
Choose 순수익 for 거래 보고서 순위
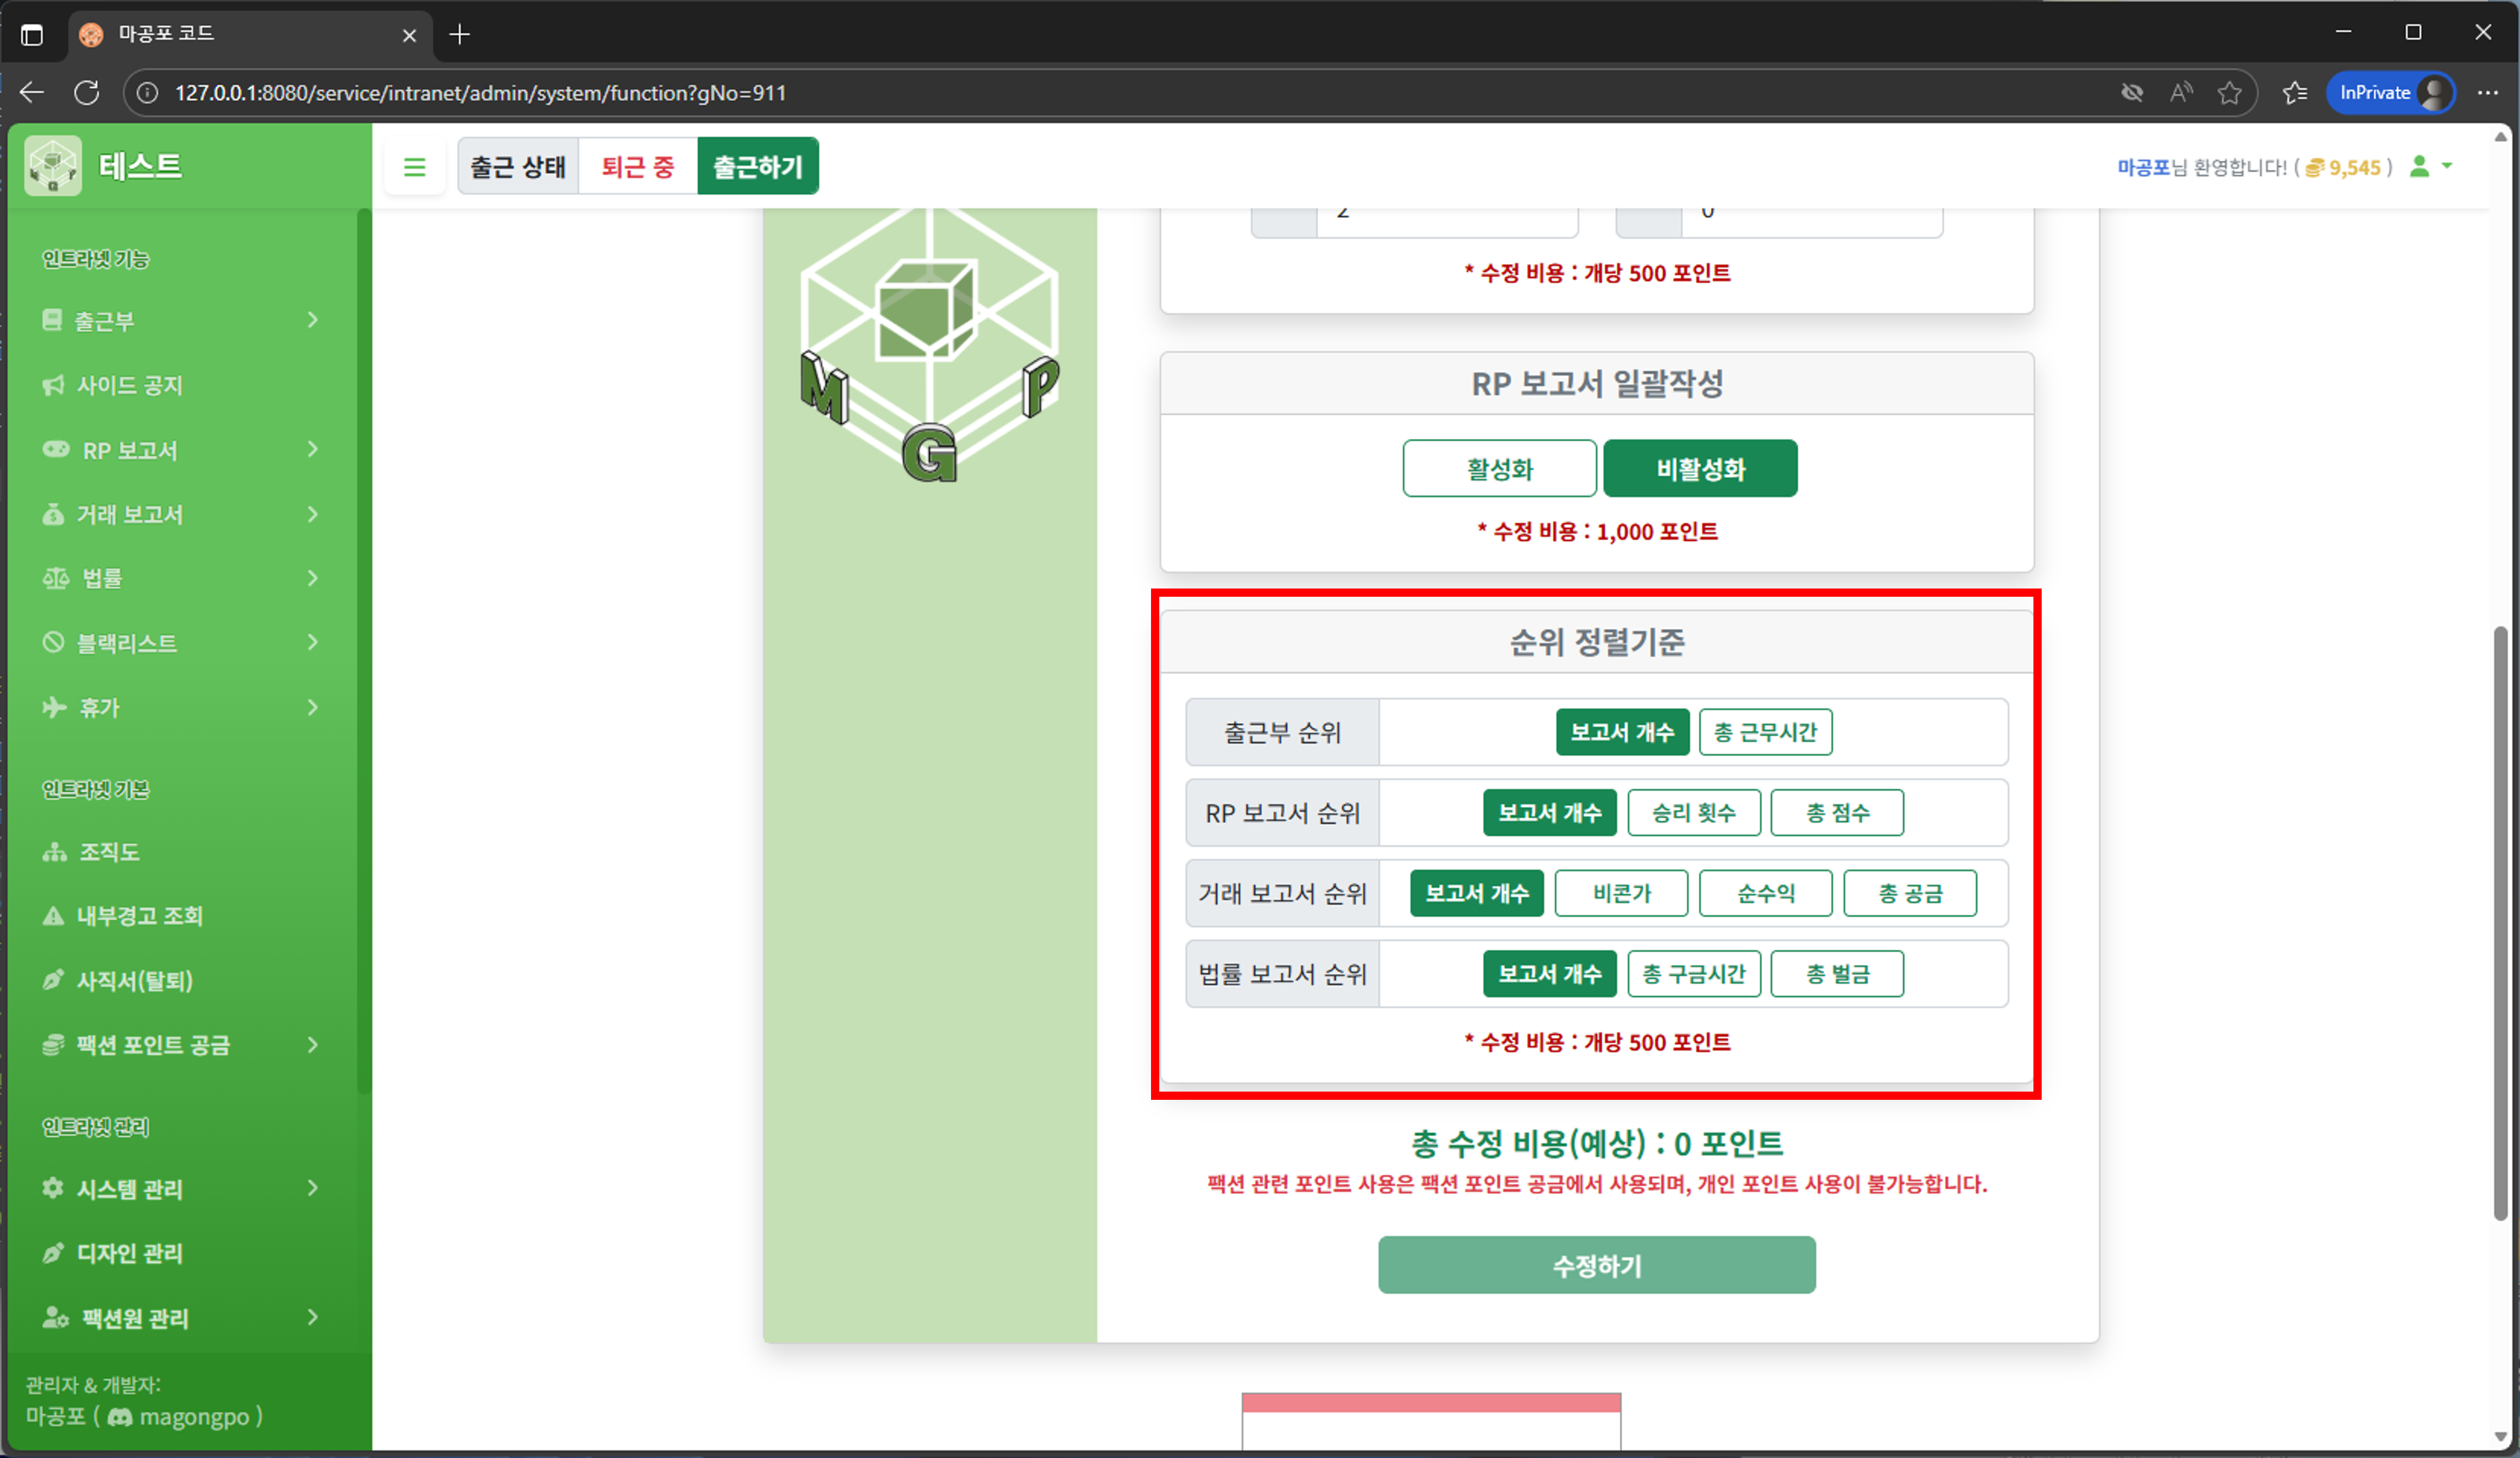pyautogui.click(x=1765, y=893)
